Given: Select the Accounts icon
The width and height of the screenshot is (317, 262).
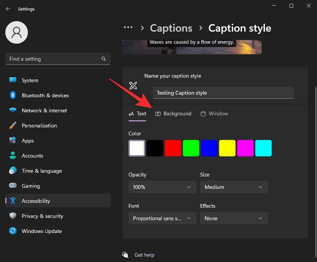Looking at the screenshot, I should point(12,156).
